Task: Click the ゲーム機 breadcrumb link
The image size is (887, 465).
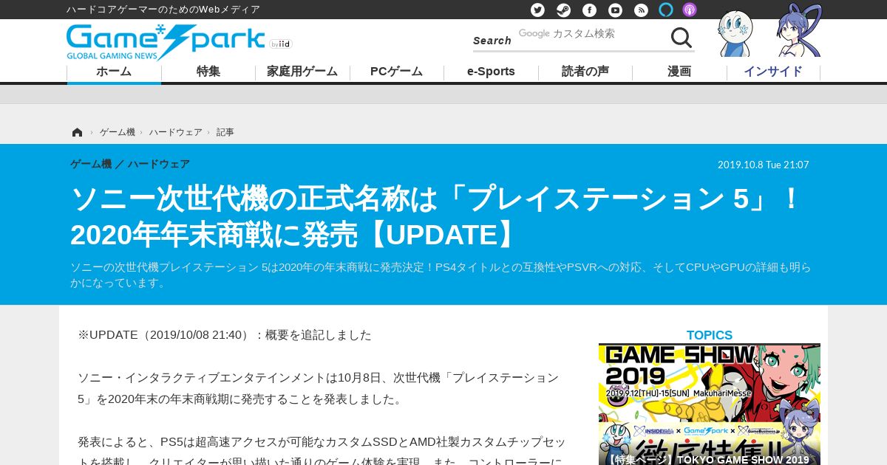Action: point(118,132)
